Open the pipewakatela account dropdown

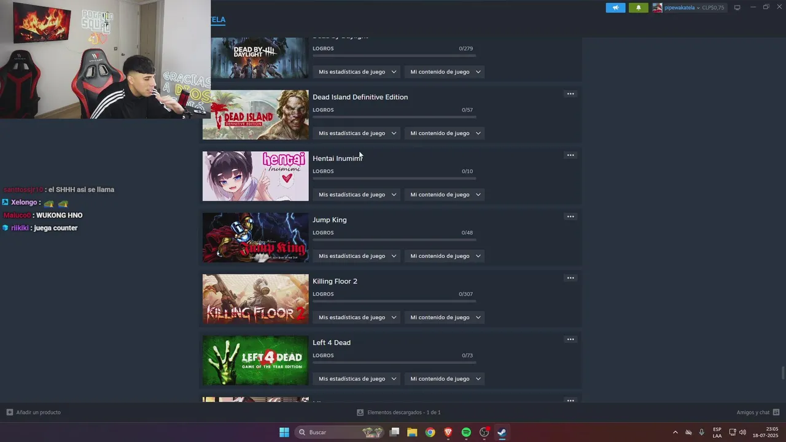(x=682, y=8)
